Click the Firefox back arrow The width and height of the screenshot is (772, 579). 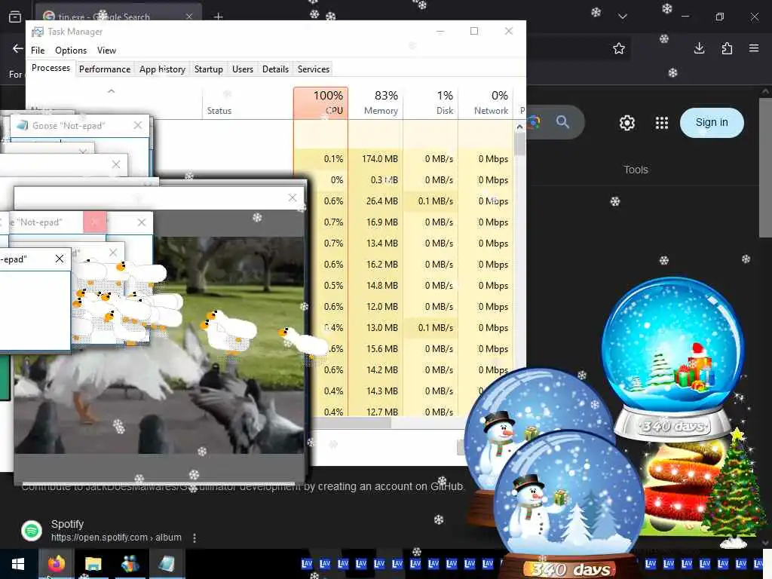18,48
